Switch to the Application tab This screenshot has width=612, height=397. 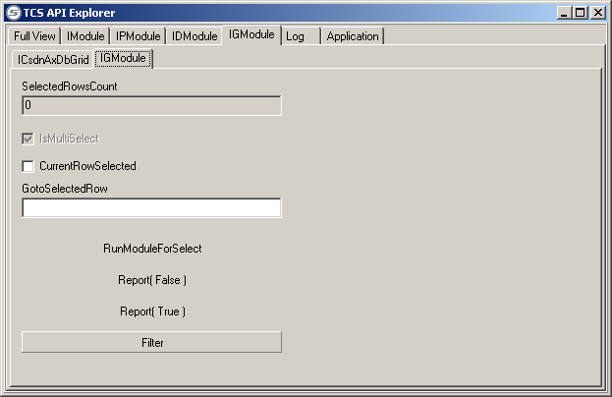coord(352,36)
